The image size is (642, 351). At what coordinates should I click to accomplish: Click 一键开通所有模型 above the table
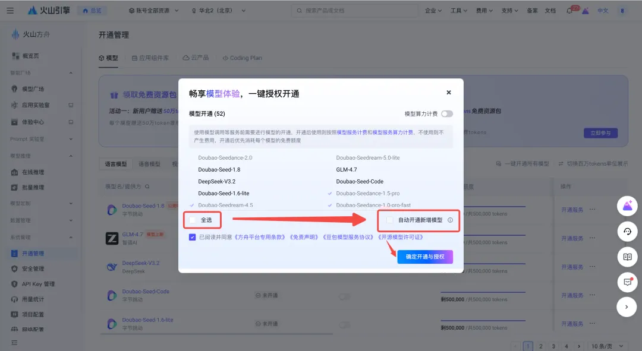(x=523, y=164)
